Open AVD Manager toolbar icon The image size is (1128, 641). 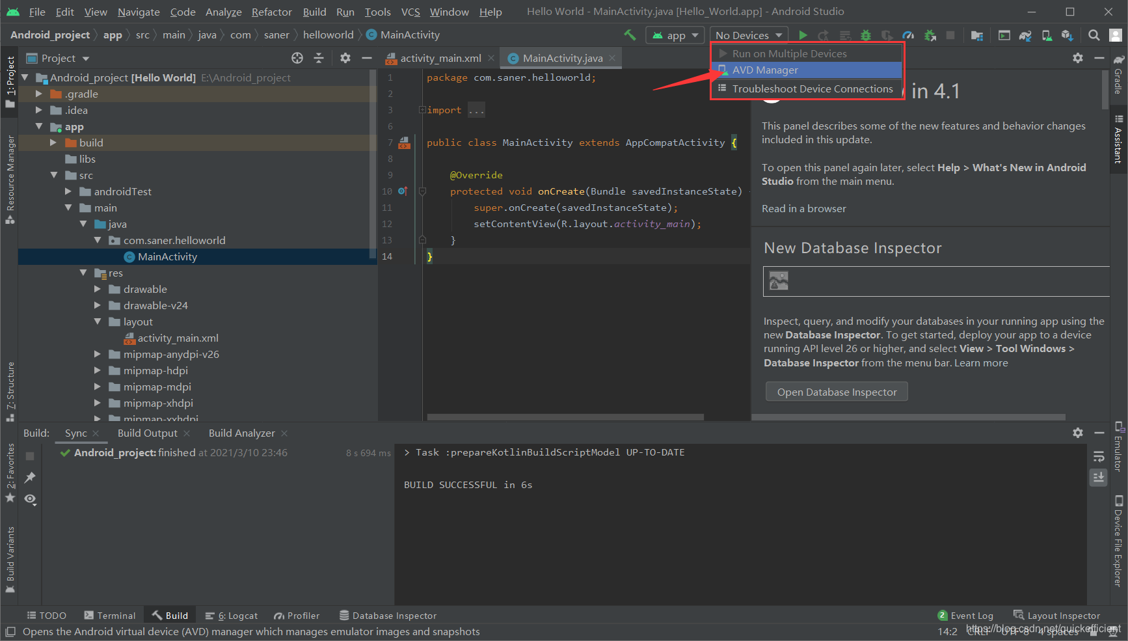(x=1047, y=35)
